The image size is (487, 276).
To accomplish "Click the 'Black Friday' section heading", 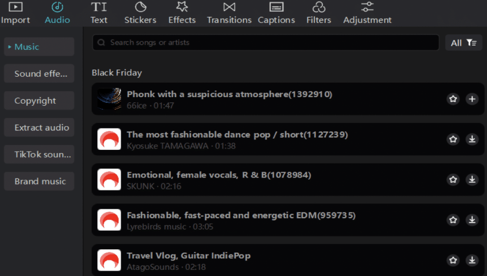I will point(117,73).
